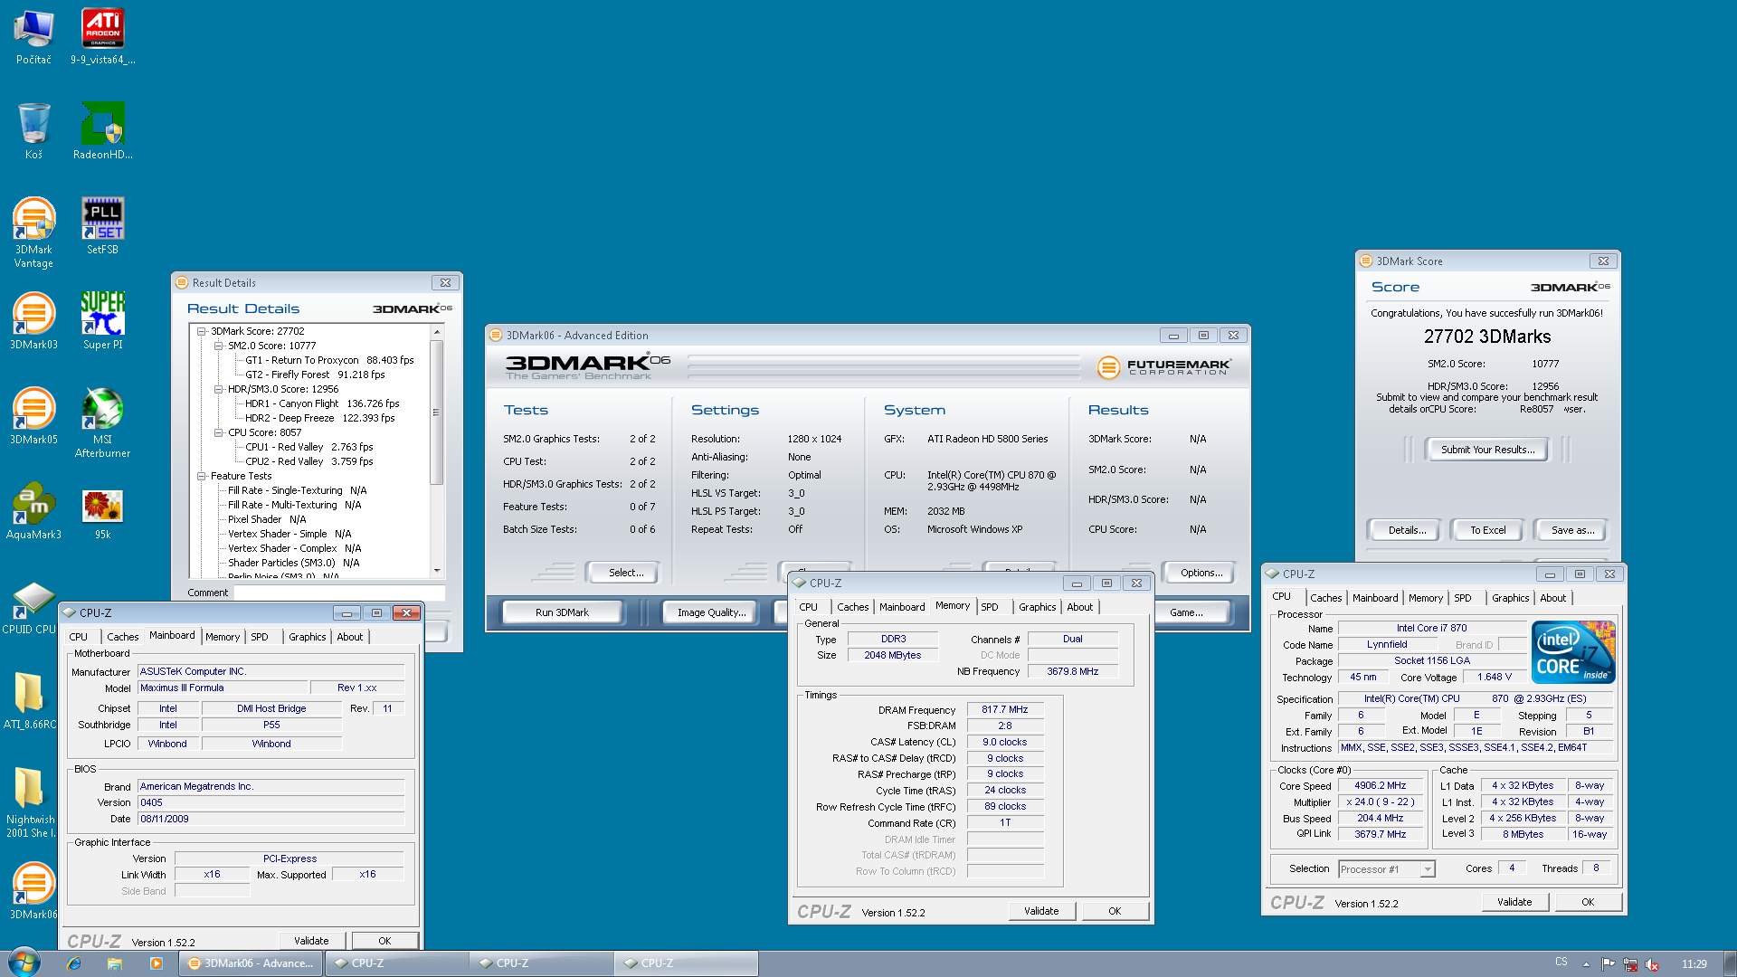1737x977 pixels.
Task: Click the volume muted tray icon
Action: tap(1652, 964)
